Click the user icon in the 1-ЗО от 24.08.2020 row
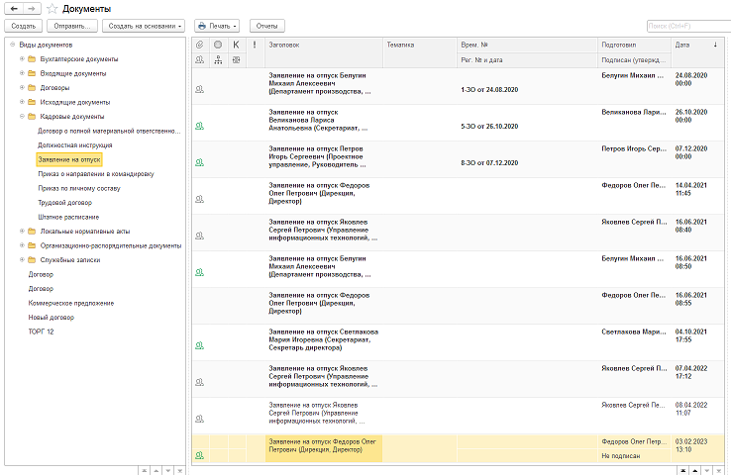The image size is (731, 475). click(x=199, y=89)
